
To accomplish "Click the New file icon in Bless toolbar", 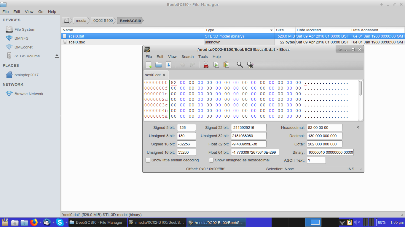I will [149, 65].
